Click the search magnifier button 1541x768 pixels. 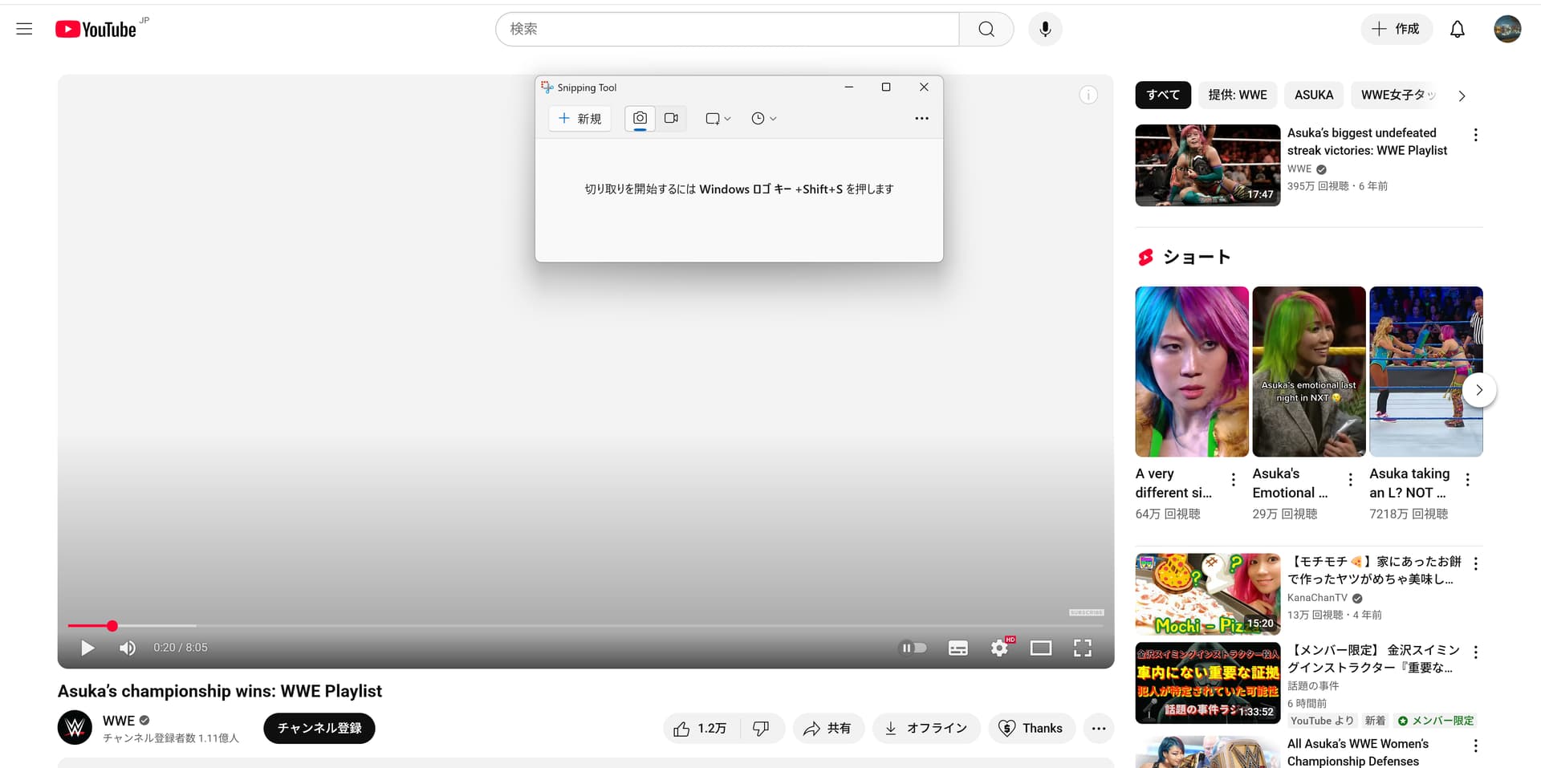(986, 29)
